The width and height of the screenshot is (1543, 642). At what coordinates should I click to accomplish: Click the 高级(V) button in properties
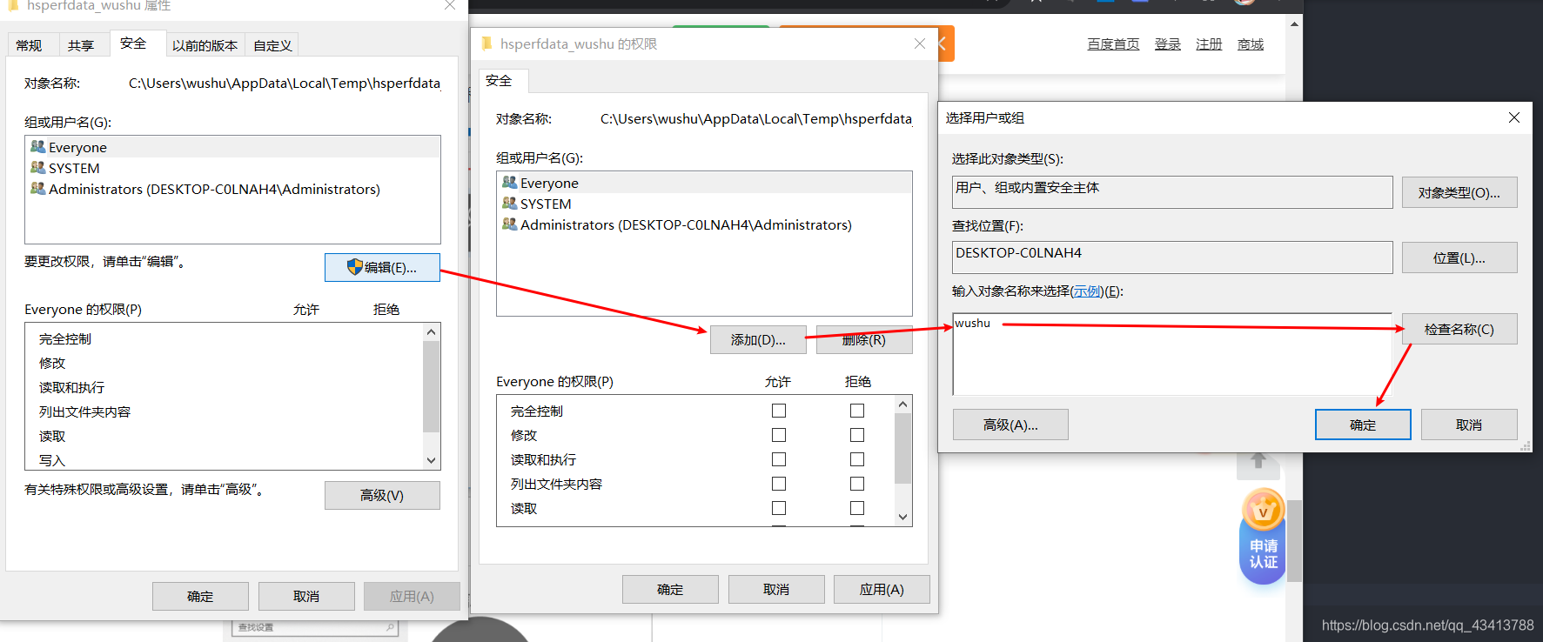click(x=382, y=495)
